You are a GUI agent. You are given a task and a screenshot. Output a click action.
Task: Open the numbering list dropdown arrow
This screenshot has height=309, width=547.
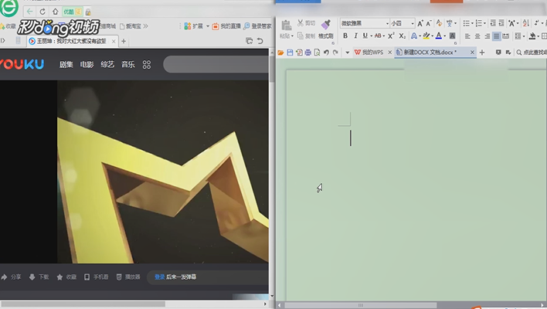(x=484, y=23)
